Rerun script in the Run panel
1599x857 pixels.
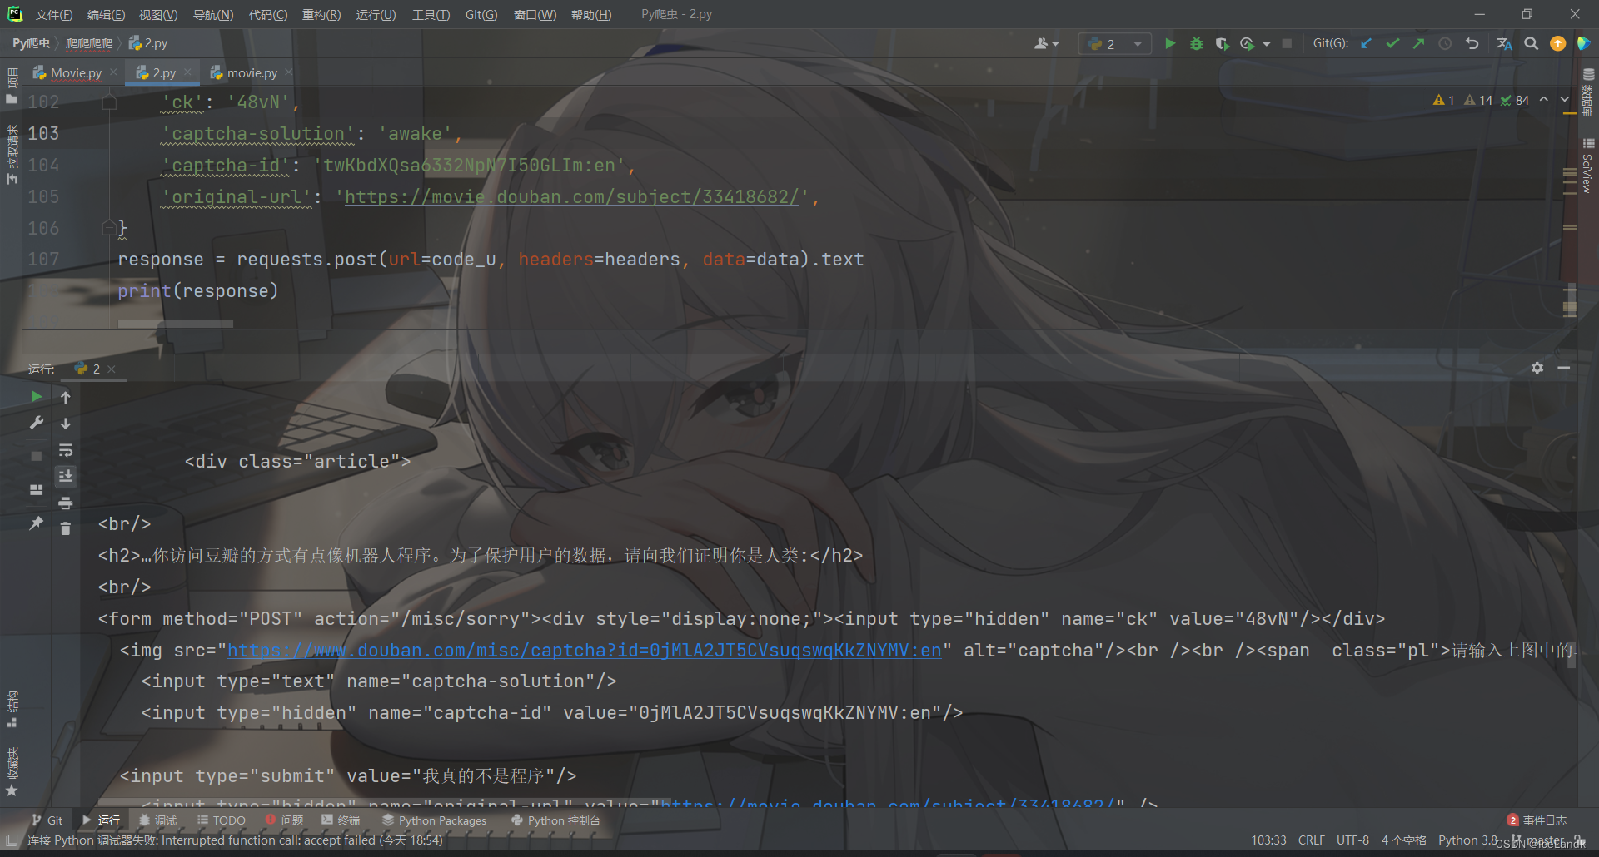37,397
